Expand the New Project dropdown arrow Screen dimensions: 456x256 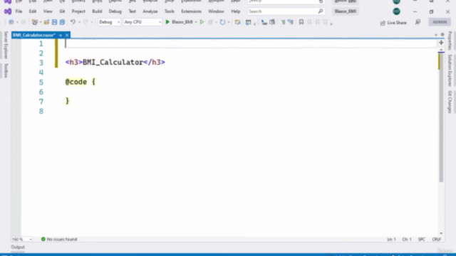40,22
